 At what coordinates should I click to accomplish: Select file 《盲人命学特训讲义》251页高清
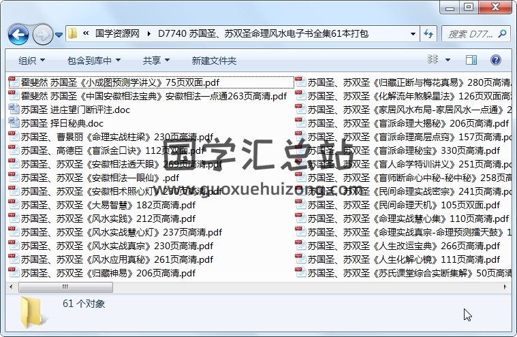(x=403, y=164)
